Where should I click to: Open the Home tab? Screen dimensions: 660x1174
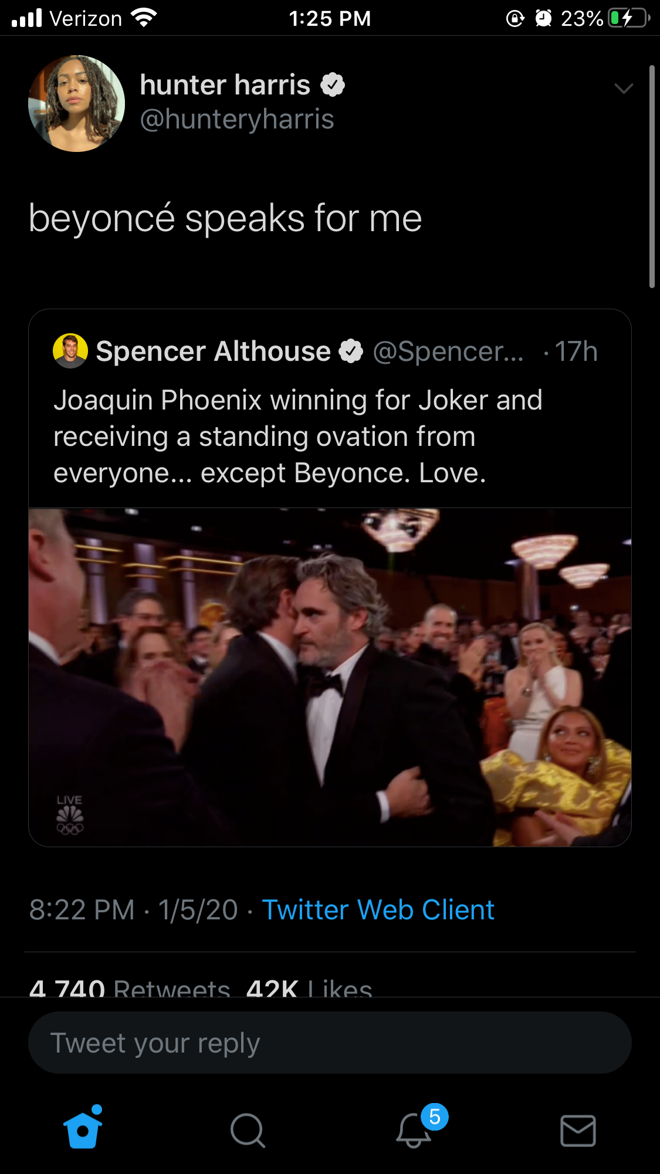83,1129
